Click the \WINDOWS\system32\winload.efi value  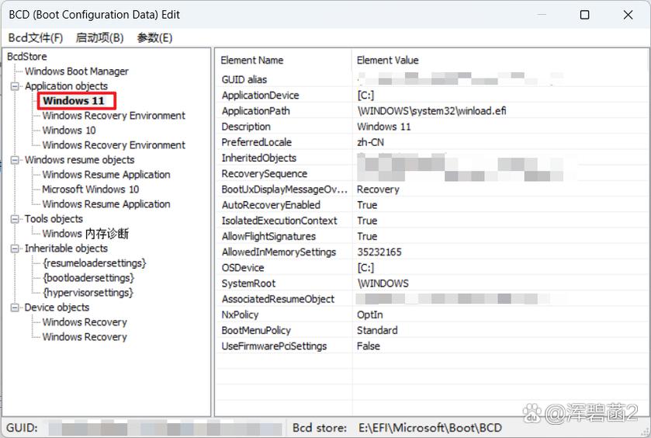[x=431, y=111]
